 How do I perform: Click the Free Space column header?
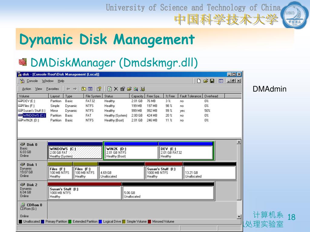pyautogui.click(x=154, y=96)
